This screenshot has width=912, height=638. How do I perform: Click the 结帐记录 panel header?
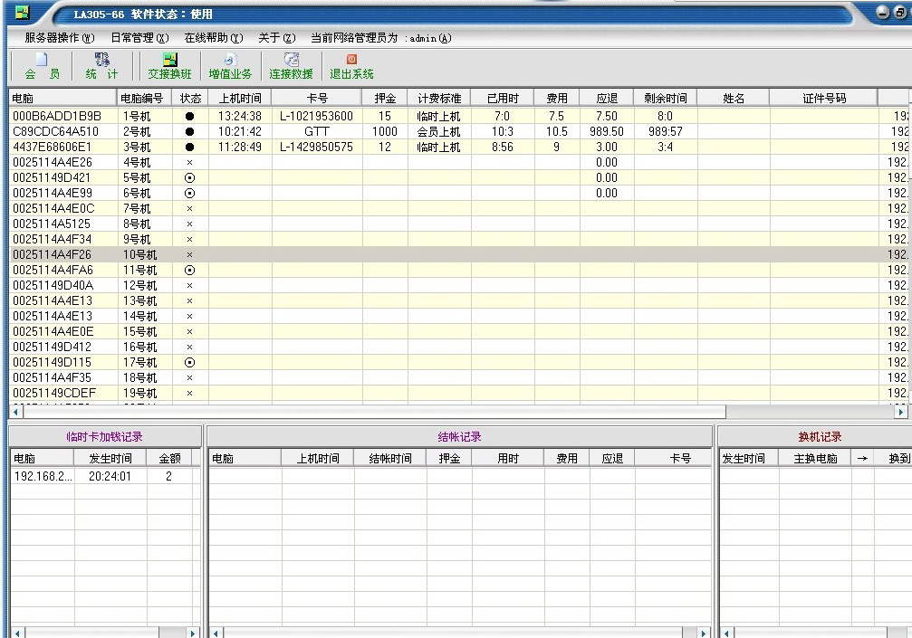tap(459, 437)
